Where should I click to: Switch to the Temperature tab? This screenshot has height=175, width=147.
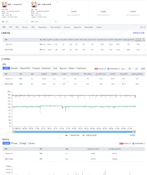pyautogui.click(x=43, y=27)
